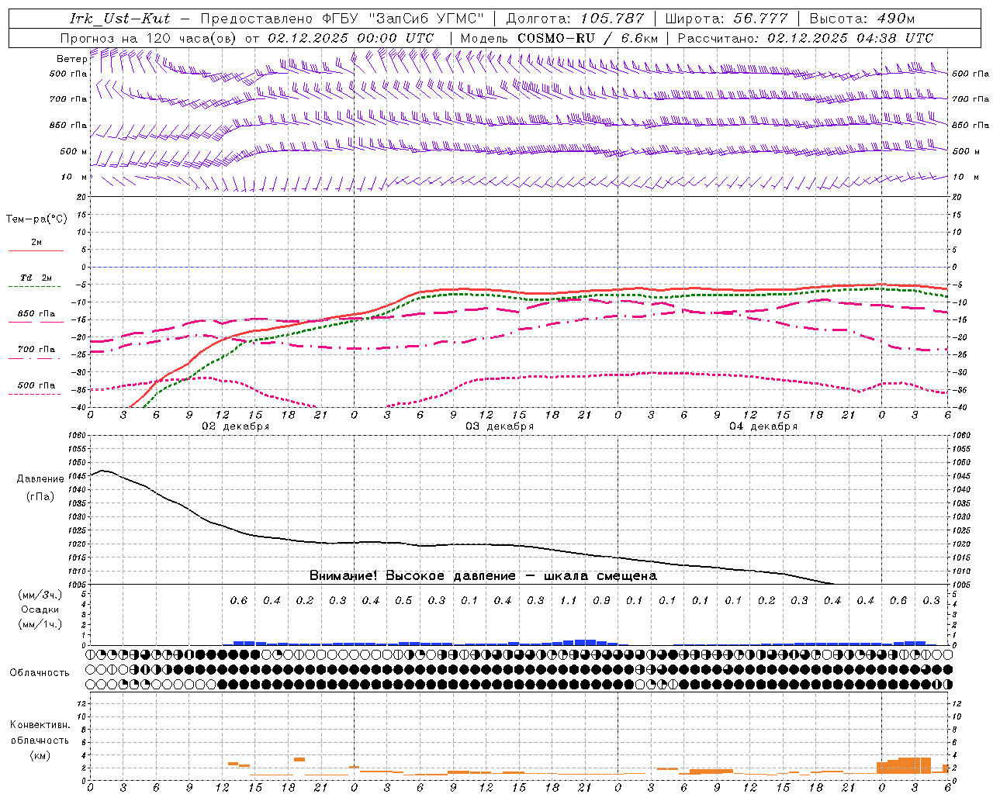This screenshot has width=993, height=794.
Task: Select the 'Долгота: 105.787' longitude value
Action: (x=575, y=19)
